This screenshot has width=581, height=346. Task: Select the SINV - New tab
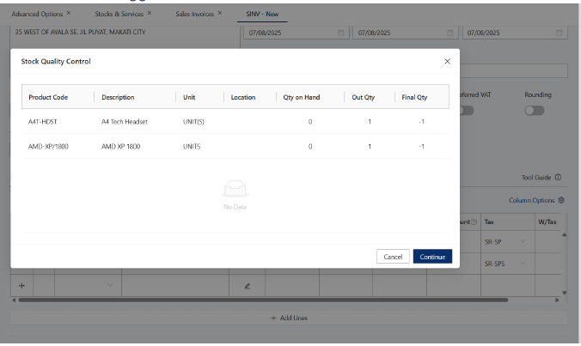[x=262, y=14]
